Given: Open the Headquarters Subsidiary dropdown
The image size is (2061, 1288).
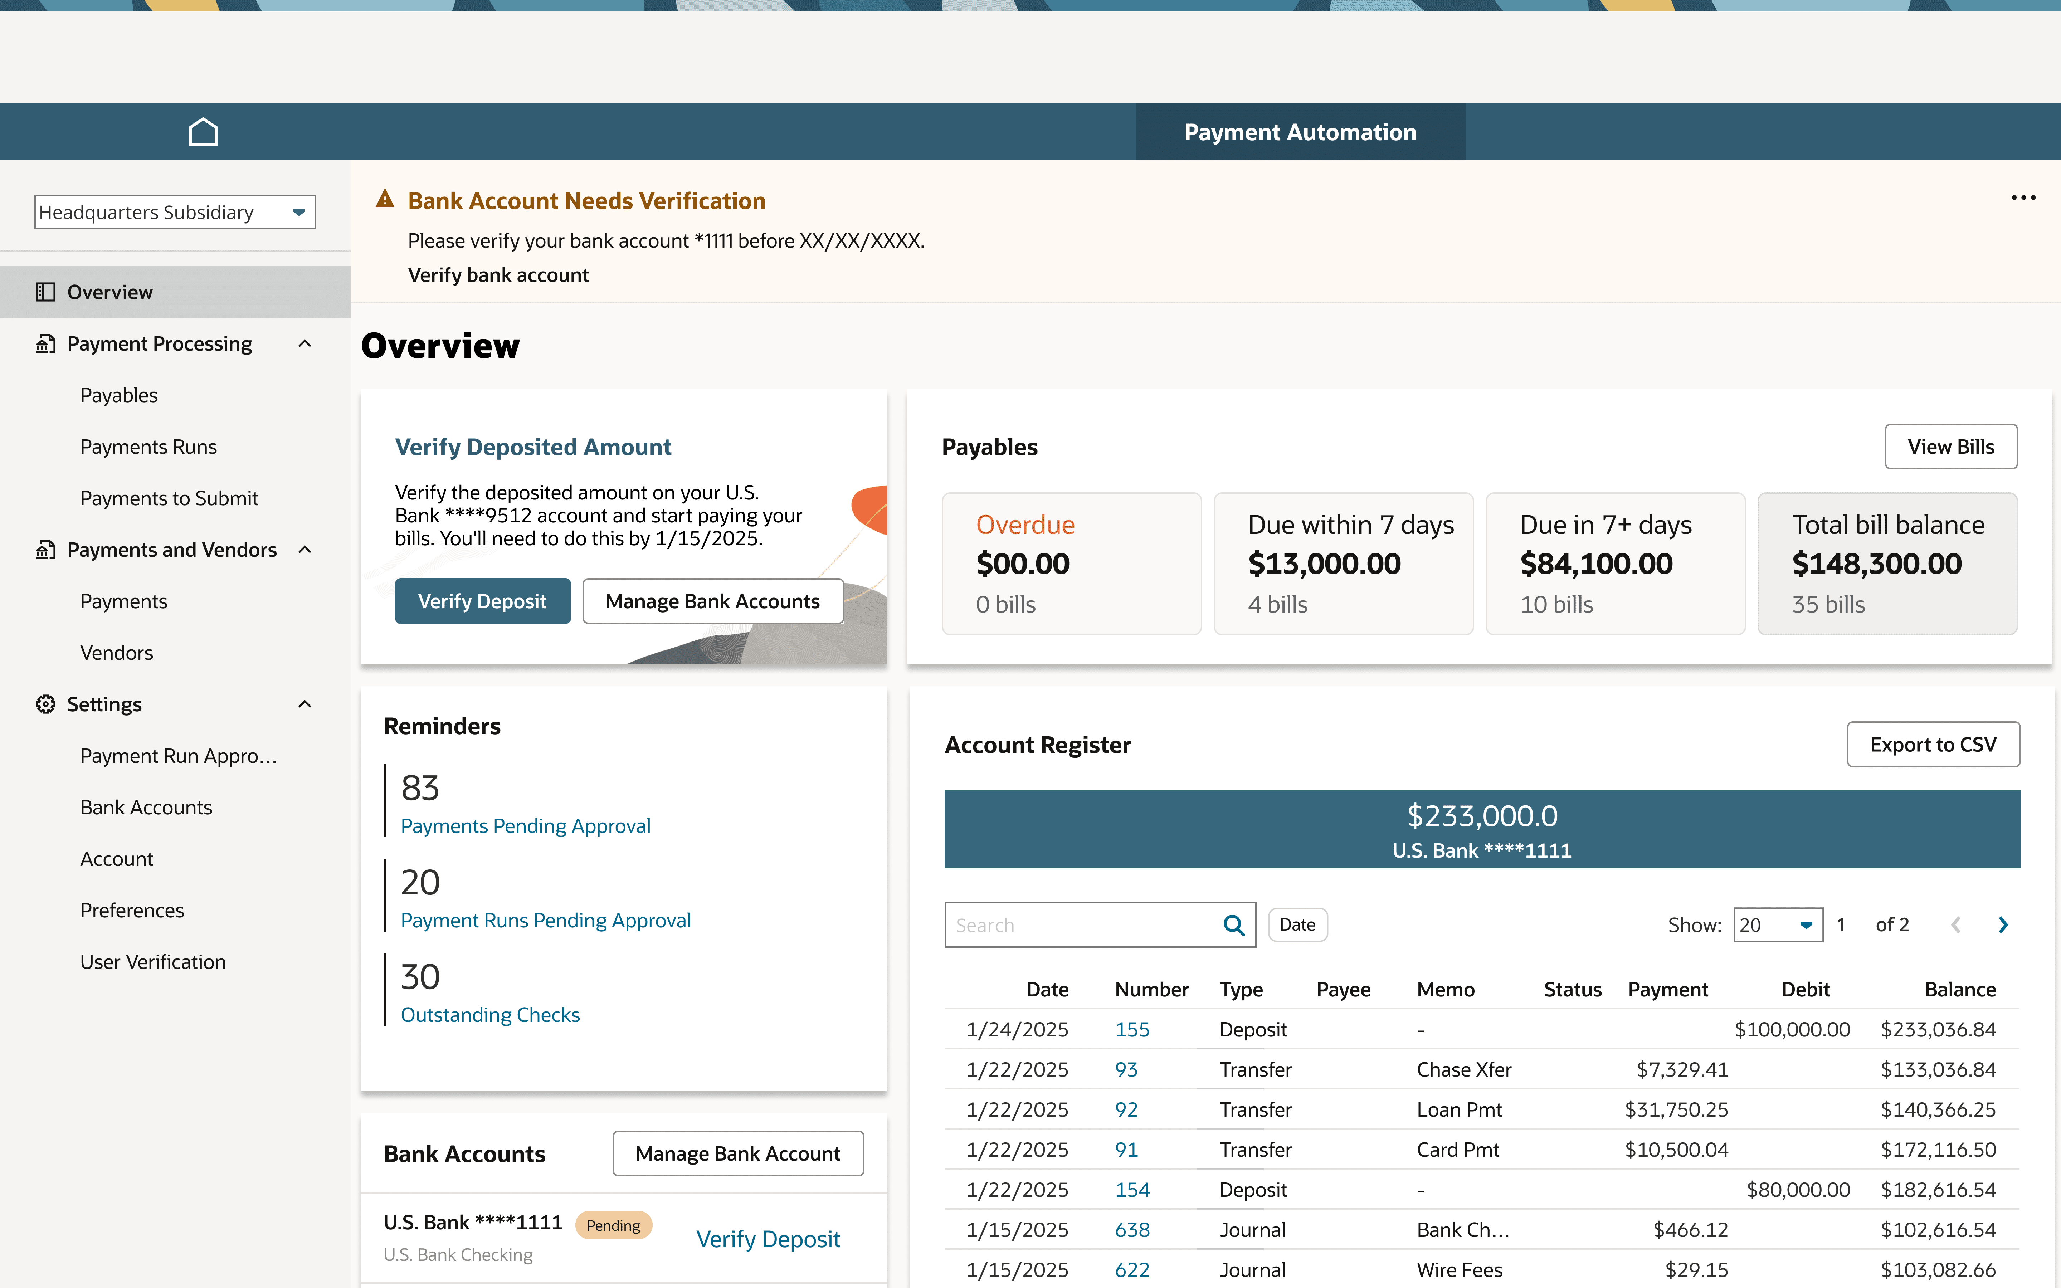Looking at the screenshot, I should point(175,212).
